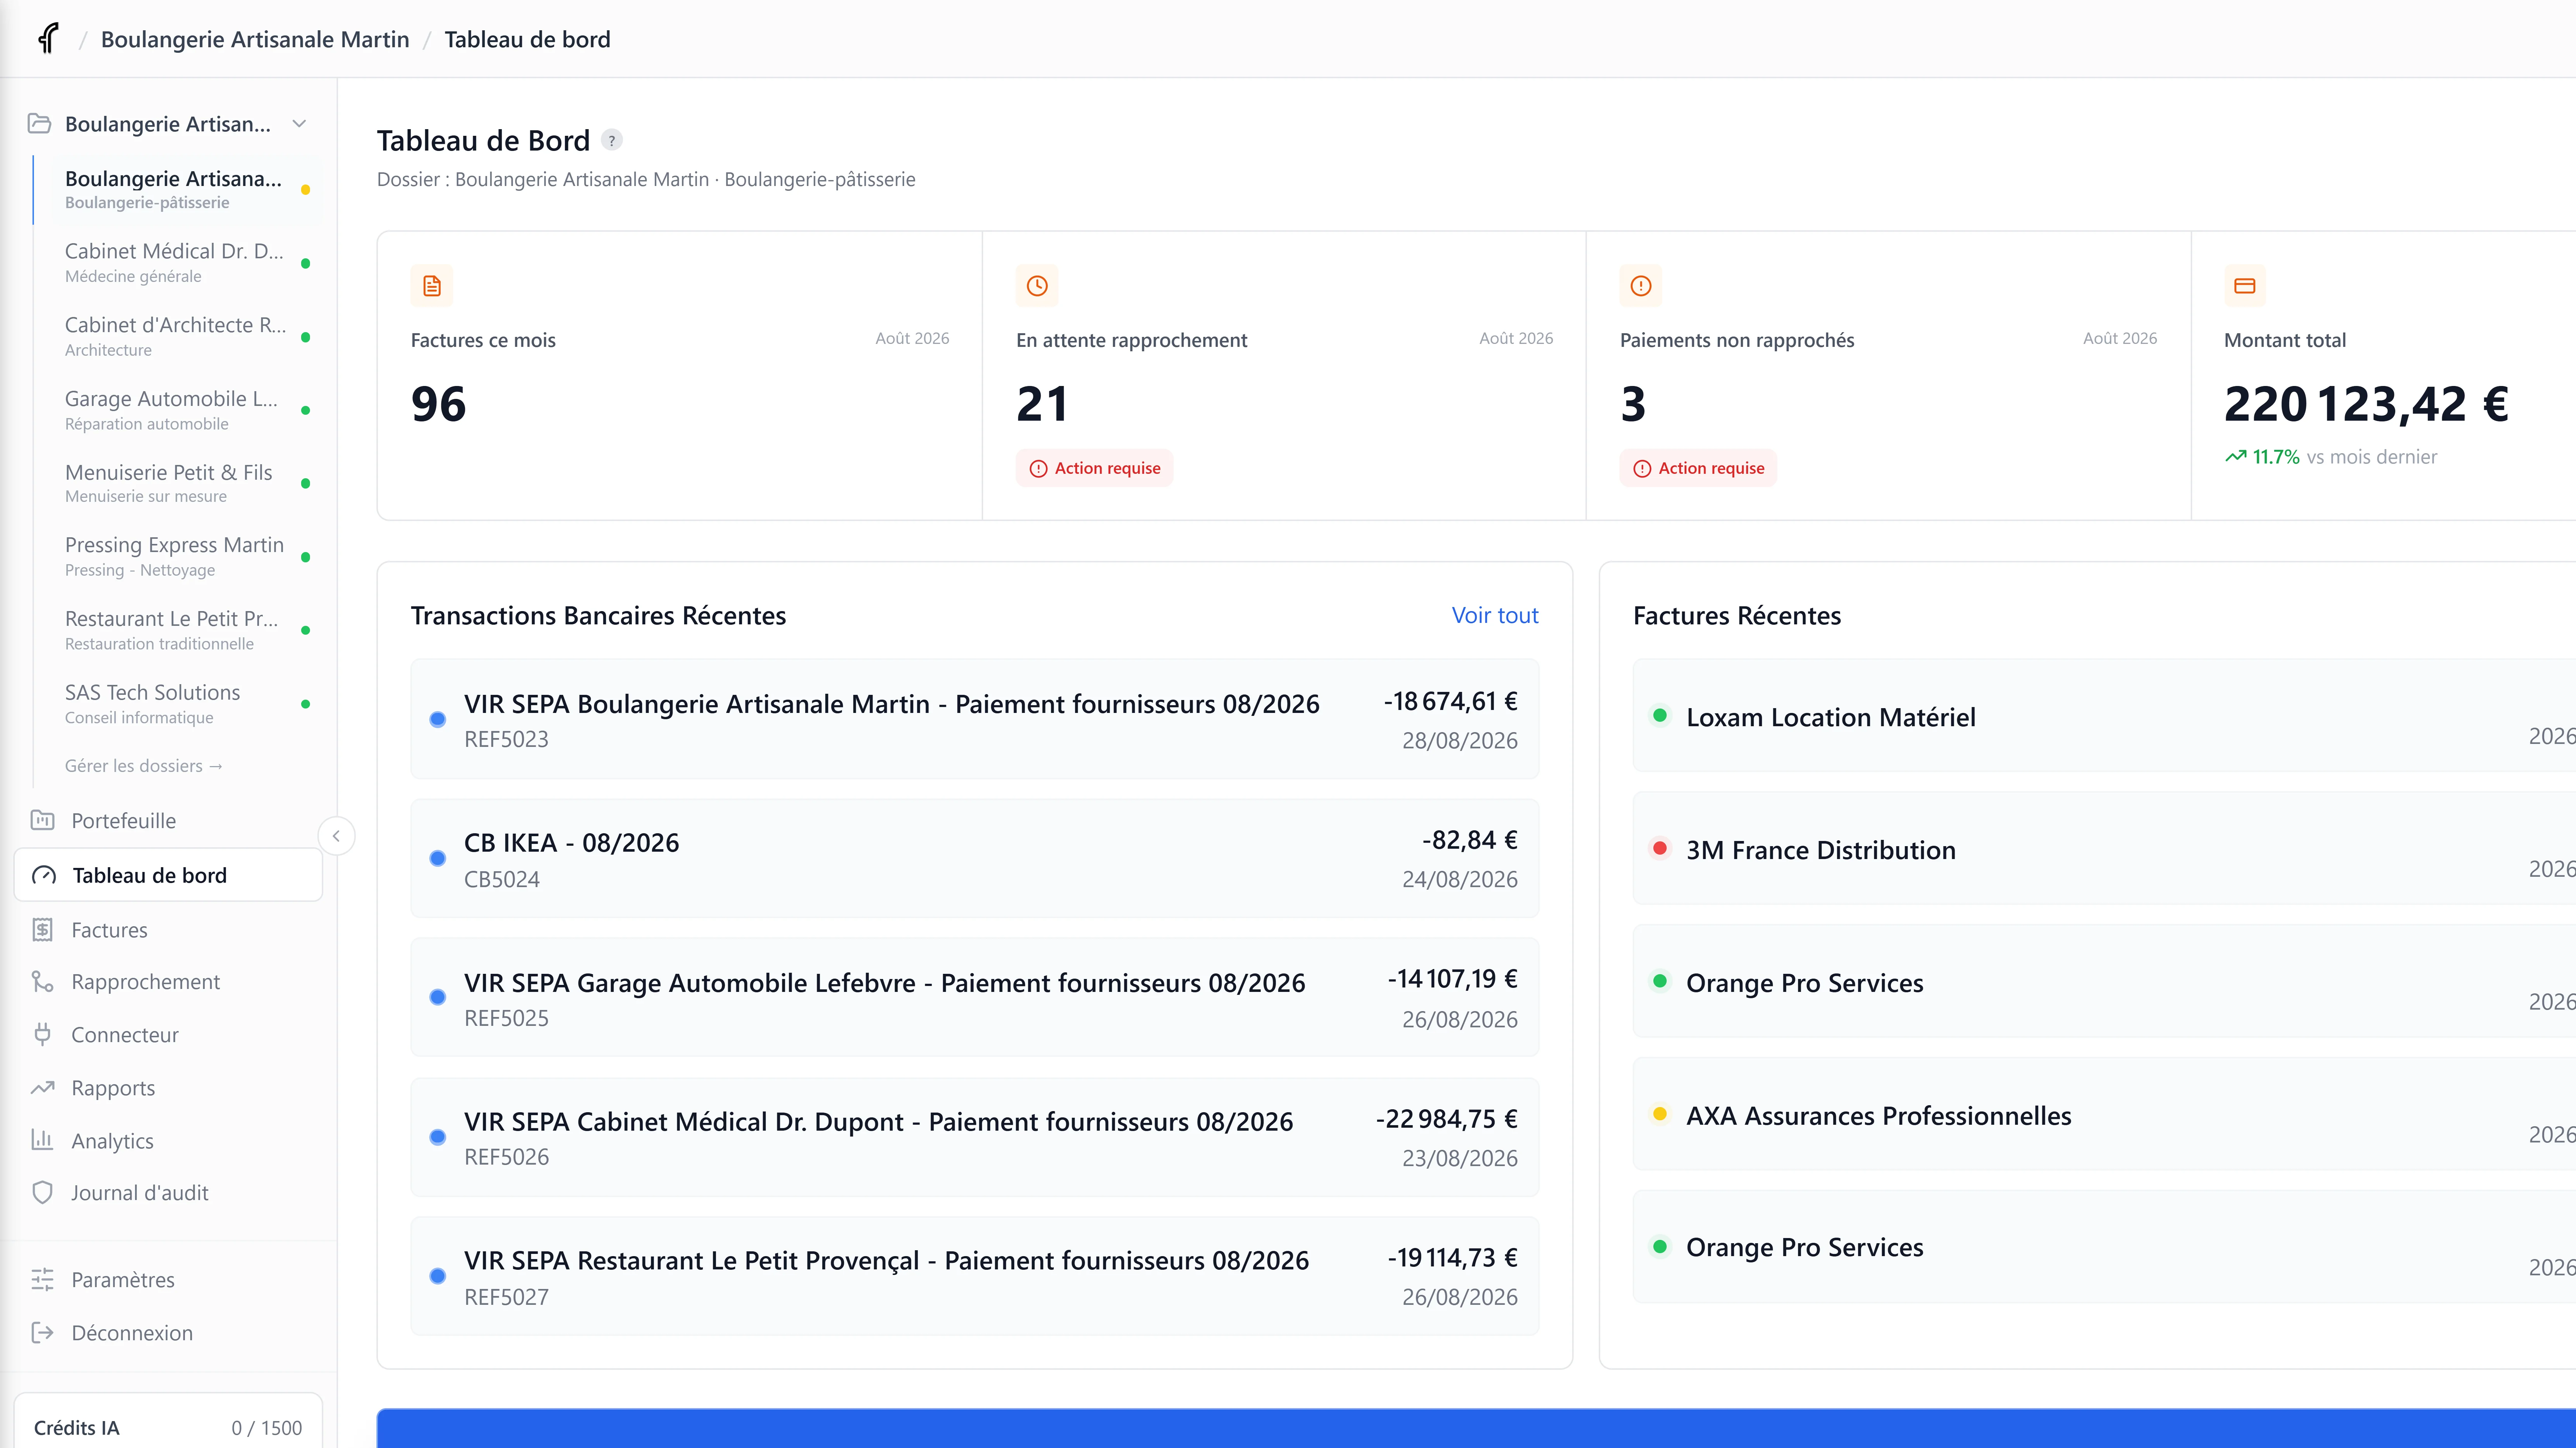Click the yellow status dot for AXA Assurances Professionnelles
This screenshot has height=1448, width=2576.
[x=1660, y=1114]
